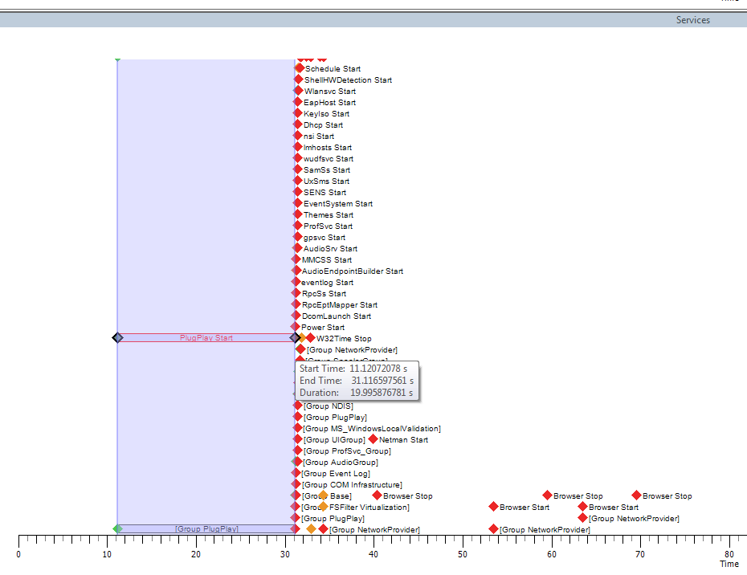Select the SamSs Start marker
Viewport: 747px width, 575px height.
tap(298, 169)
